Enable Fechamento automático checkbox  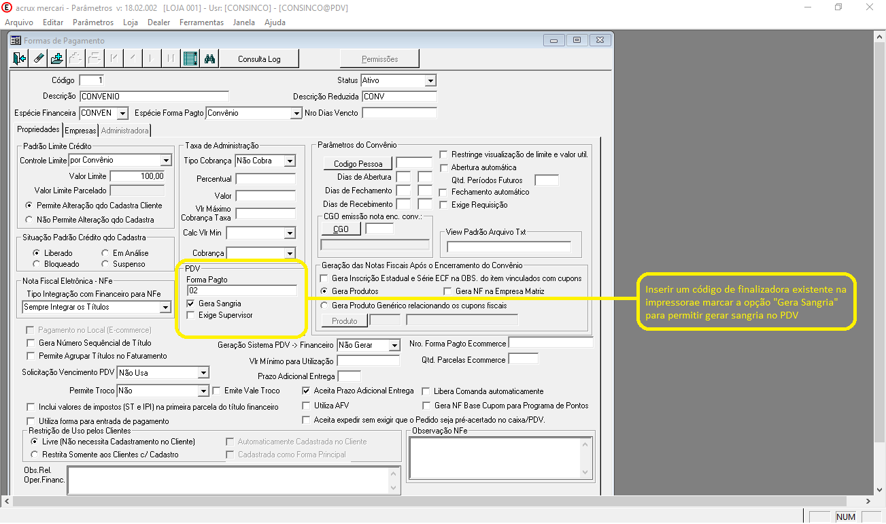click(x=444, y=192)
